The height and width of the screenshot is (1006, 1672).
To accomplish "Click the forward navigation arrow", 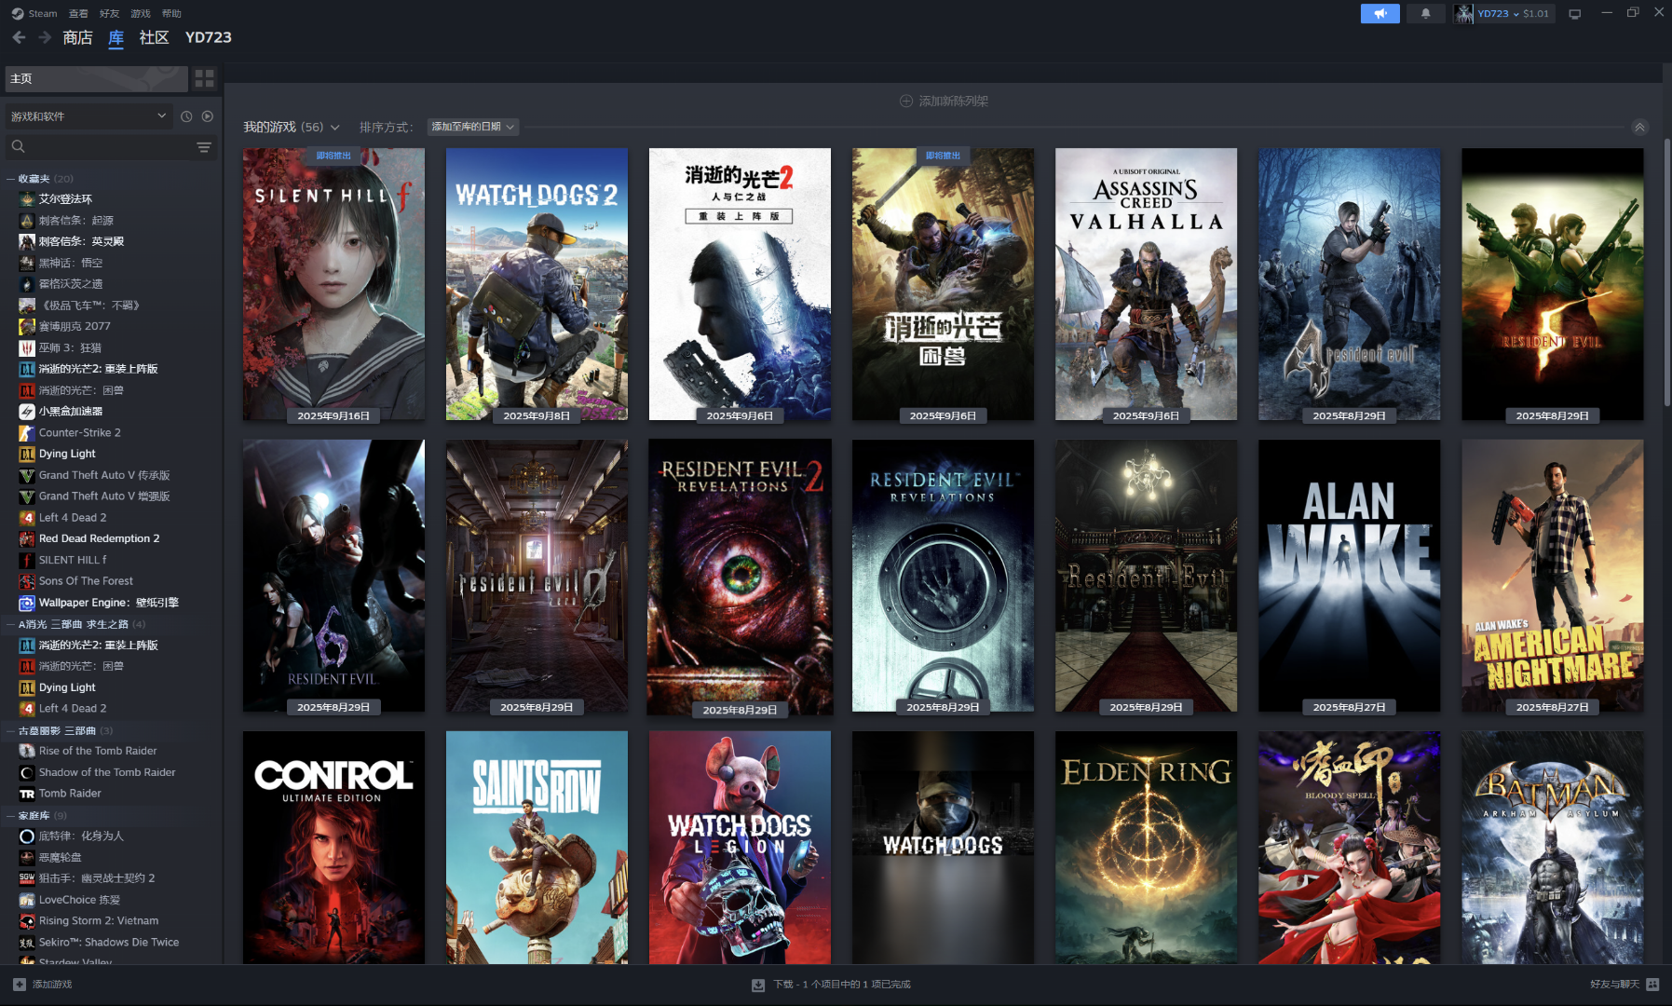I will [45, 37].
